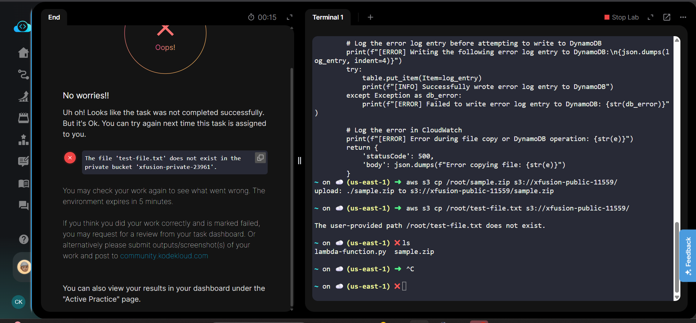
Task: Open the Feedback side tab
Action: coord(688,255)
